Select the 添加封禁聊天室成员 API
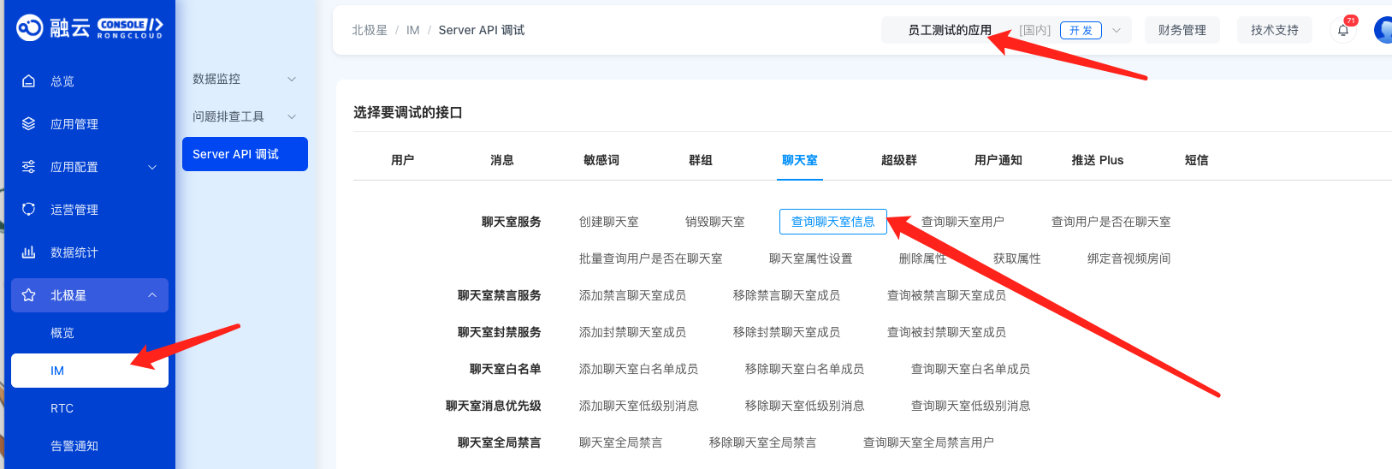The height and width of the screenshot is (469, 1392). pyautogui.click(x=633, y=332)
